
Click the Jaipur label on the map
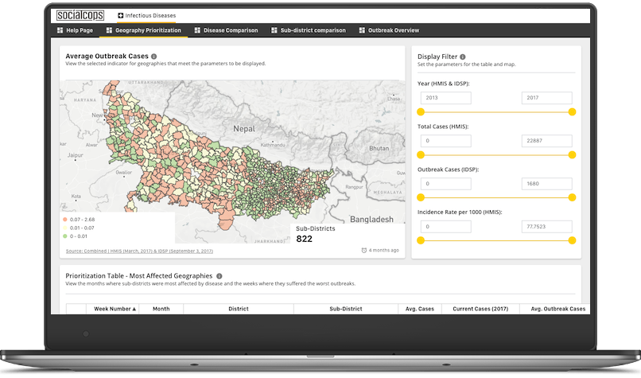point(76,155)
